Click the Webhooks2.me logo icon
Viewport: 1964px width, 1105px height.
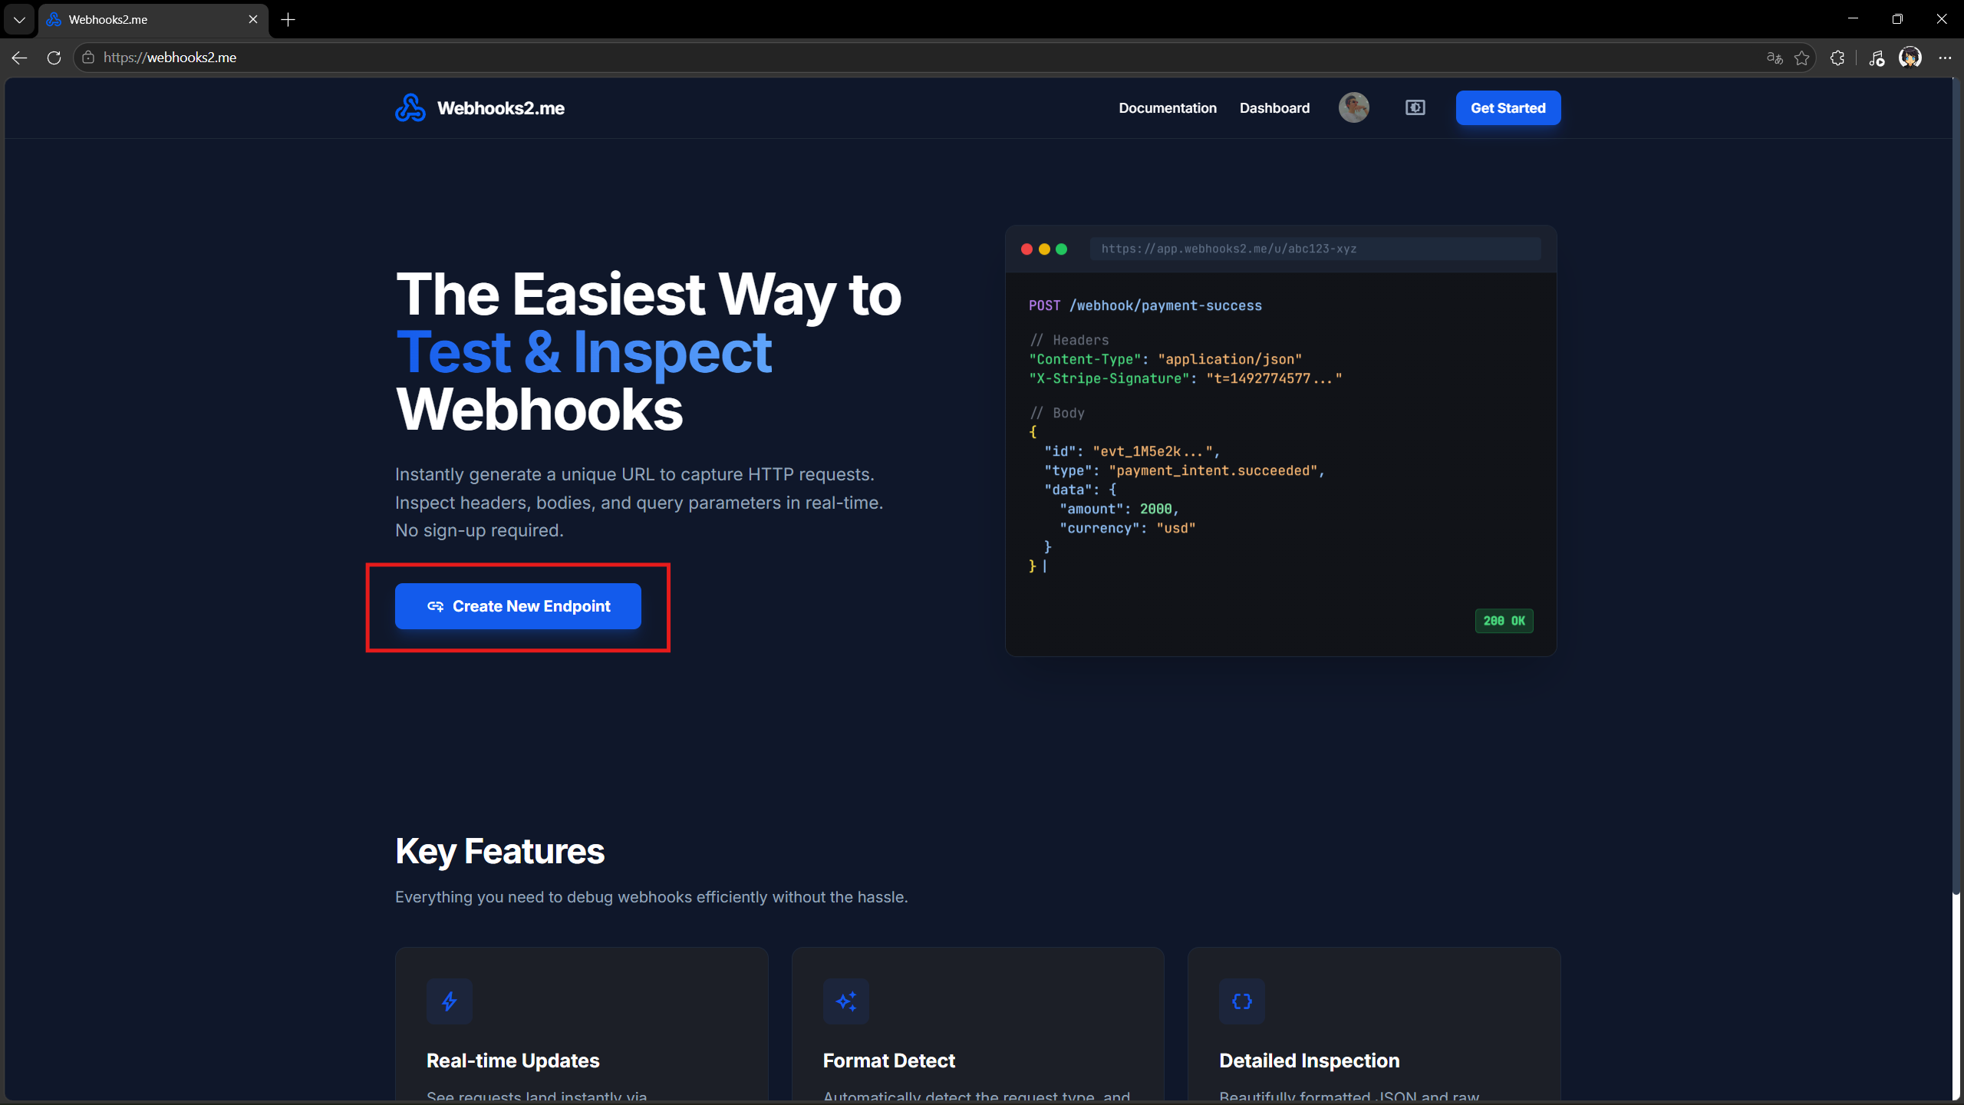[410, 108]
